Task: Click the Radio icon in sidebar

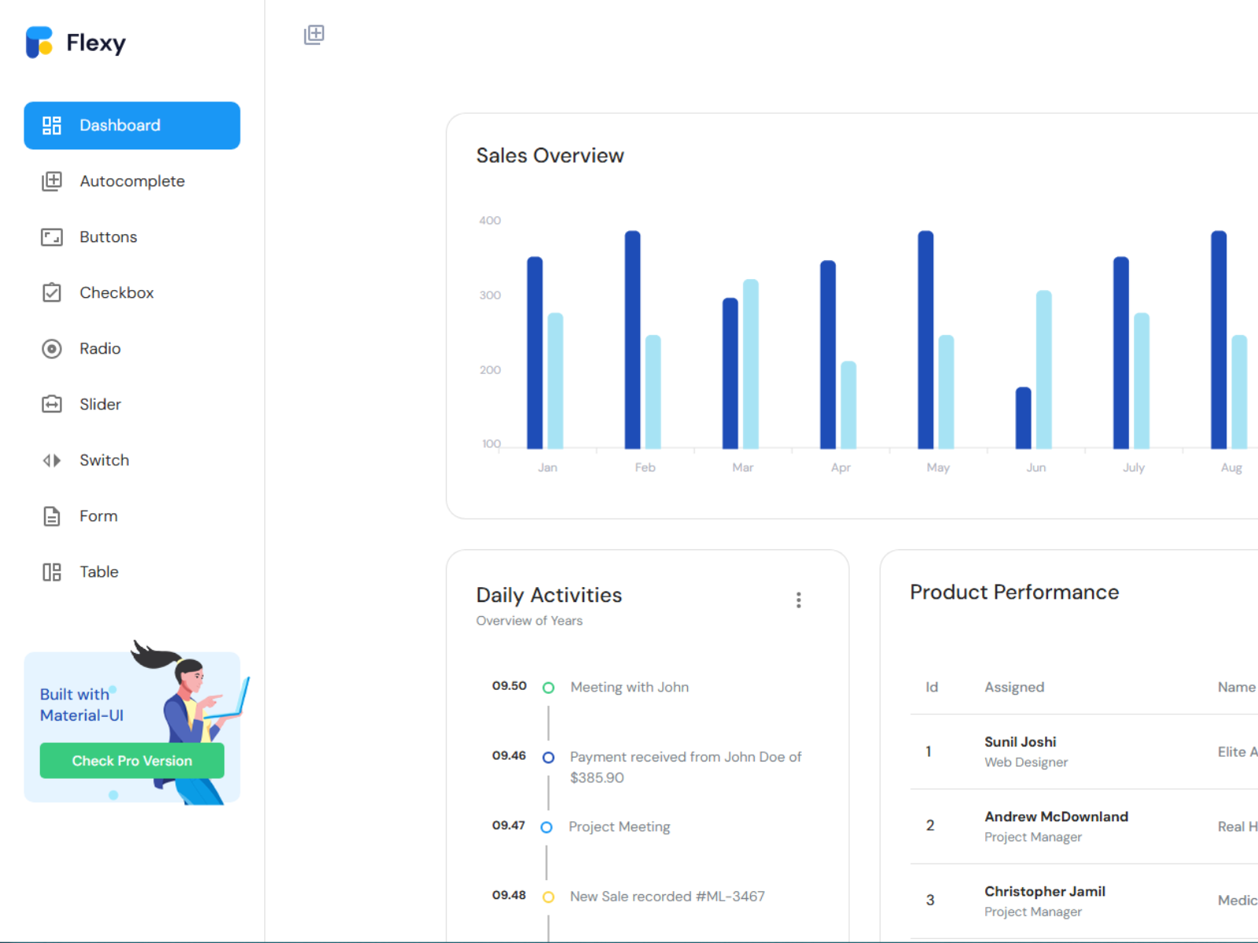Action: click(52, 349)
